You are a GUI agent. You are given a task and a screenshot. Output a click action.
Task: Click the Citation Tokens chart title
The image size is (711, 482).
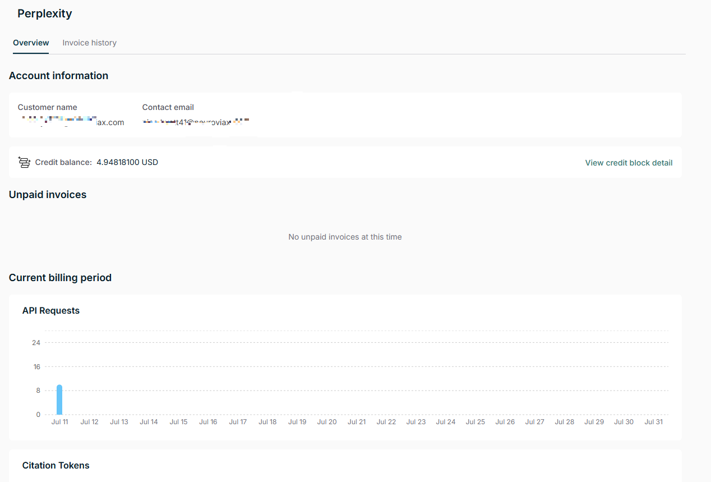click(x=56, y=465)
